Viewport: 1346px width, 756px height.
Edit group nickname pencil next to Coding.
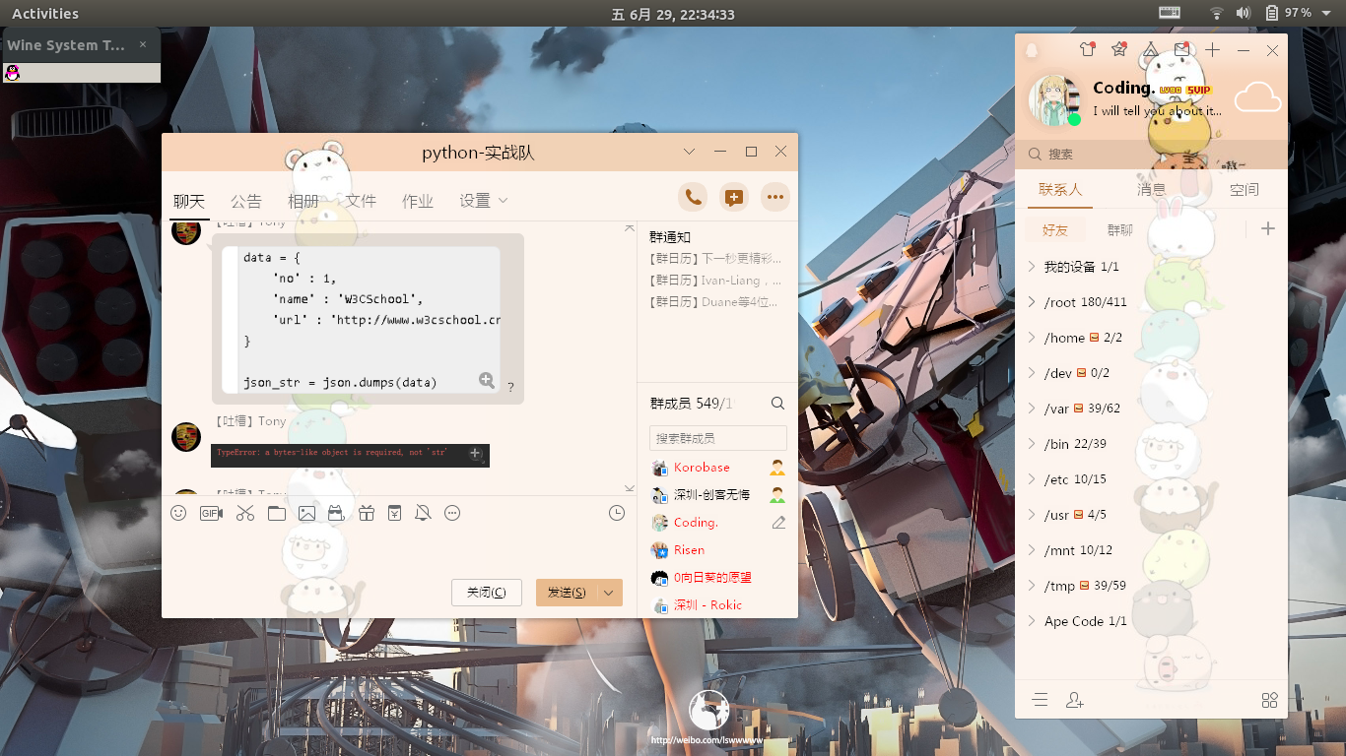click(x=778, y=523)
